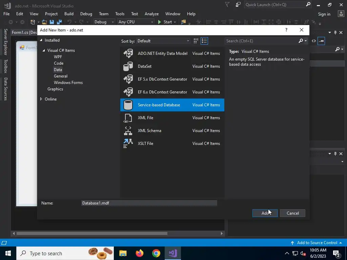
Task: Open Firefox from the taskbar
Action: [139, 253]
